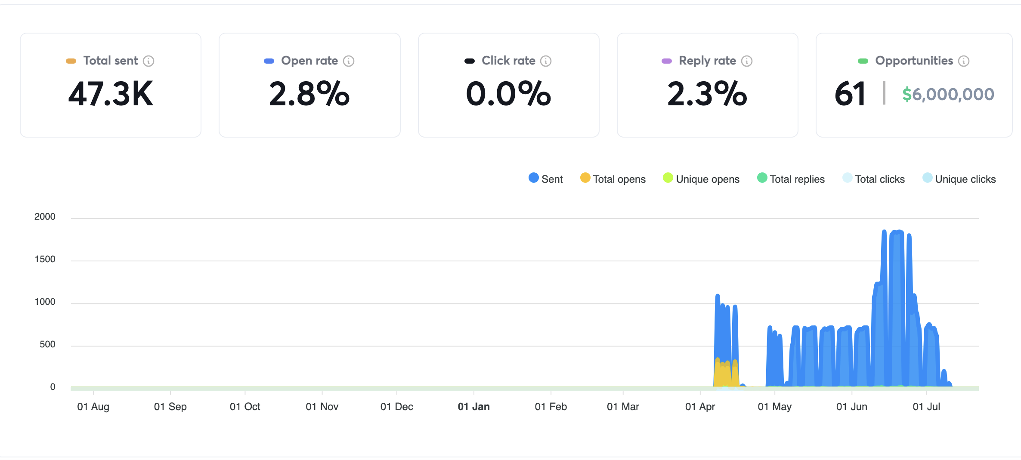Click the blue Open rate color marker
The image size is (1021, 460).
269,61
